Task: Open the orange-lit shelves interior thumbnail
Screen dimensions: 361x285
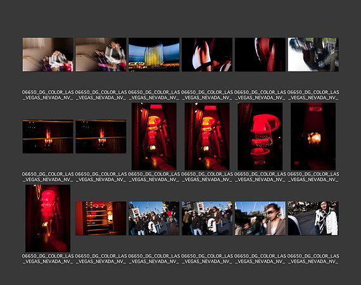Action: (x=101, y=218)
